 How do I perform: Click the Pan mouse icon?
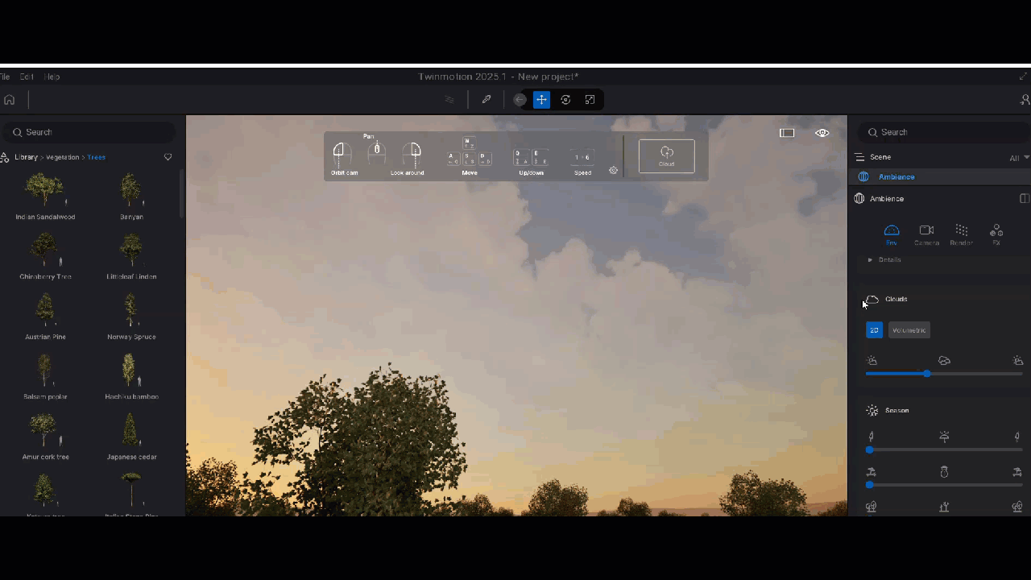coord(376,151)
